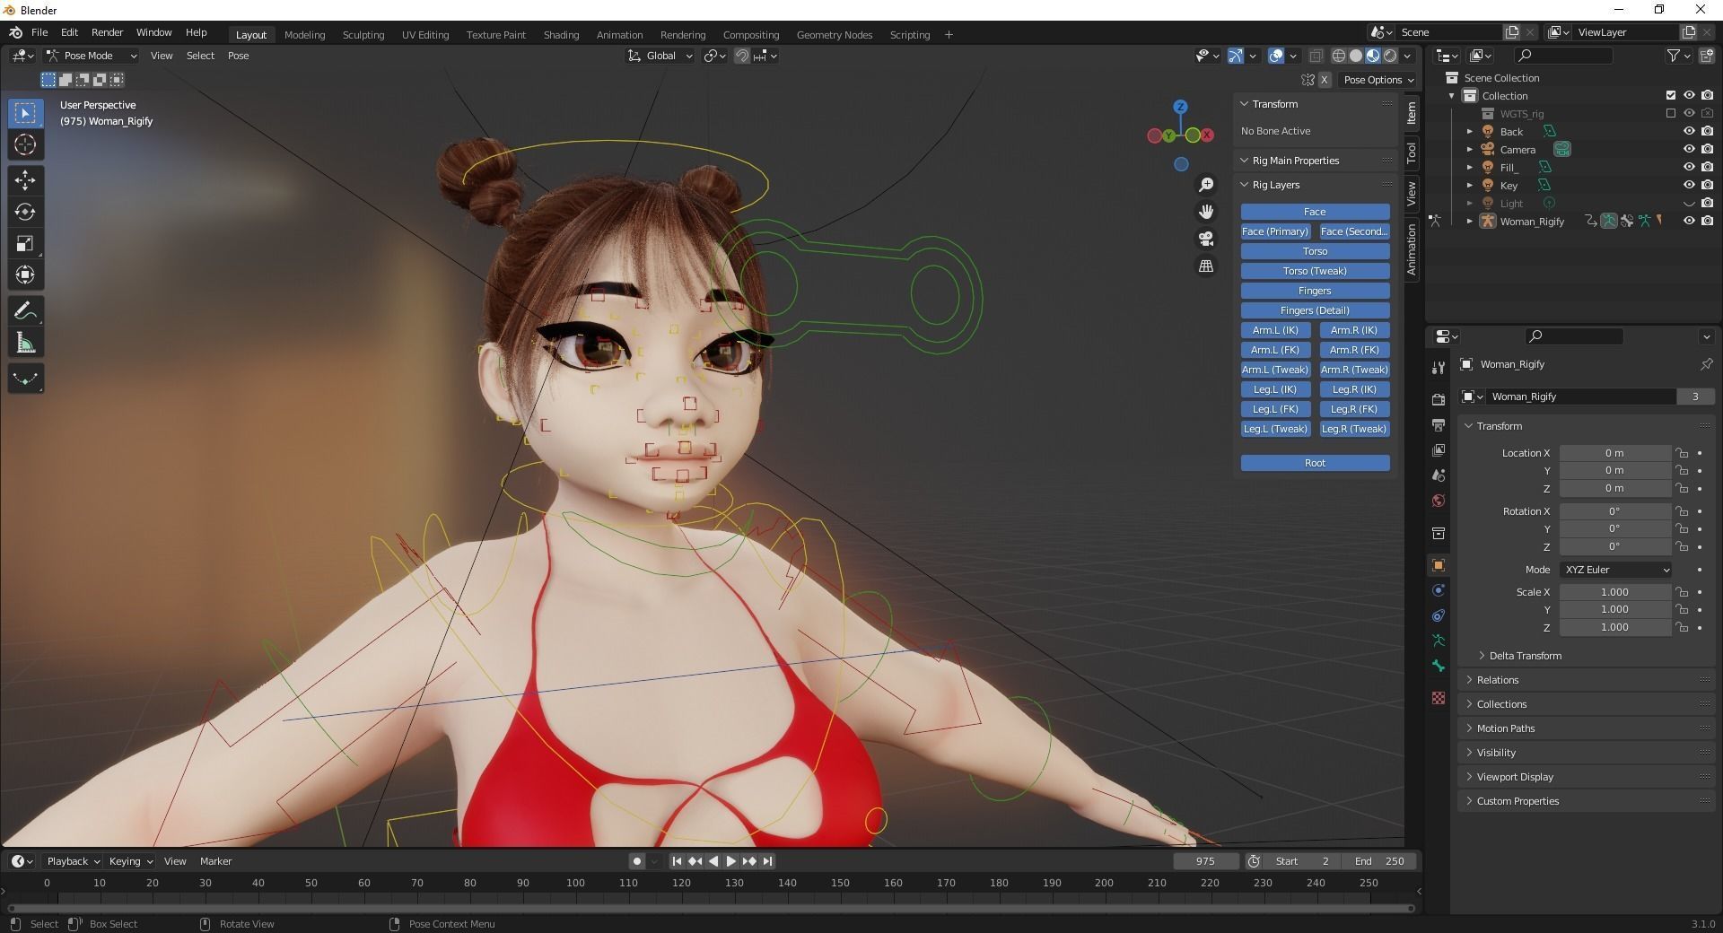Activate the Cursor tool
The width and height of the screenshot is (1723, 933).
(x=25, y=144)
